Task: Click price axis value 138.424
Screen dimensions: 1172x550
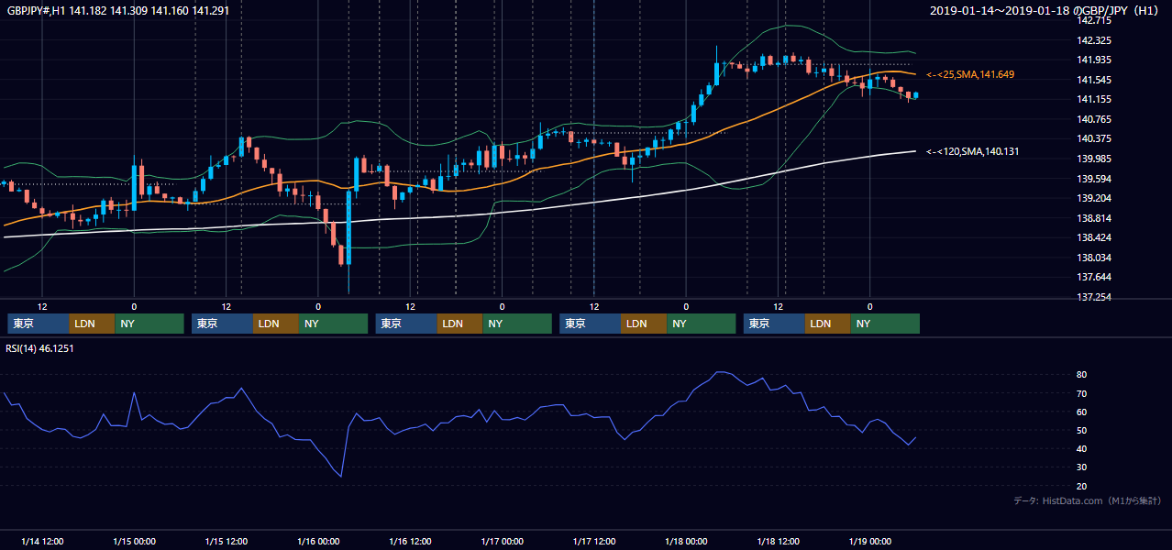Action: (1095, 237)
